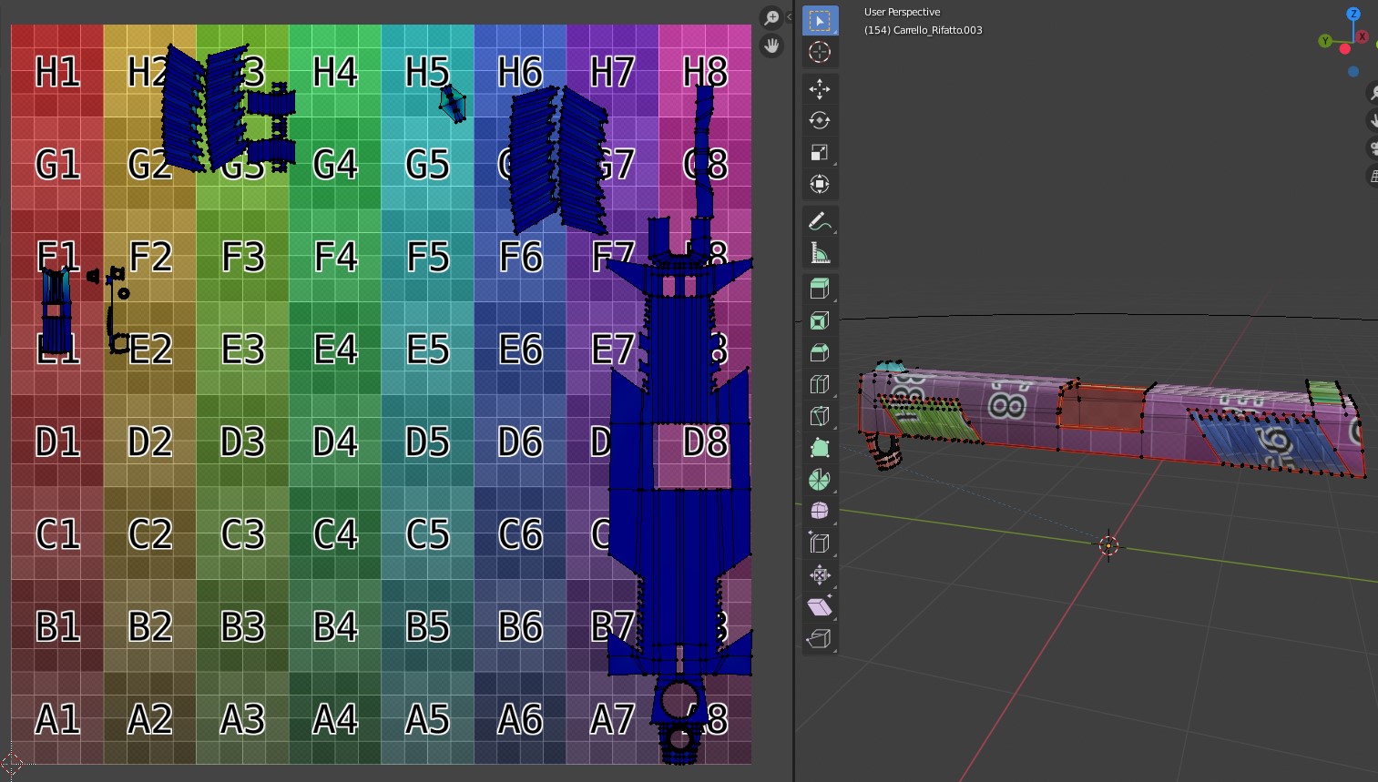Activate the Knife tool
This screenshot has width=1378, height=782.
[x=820, y=417]
